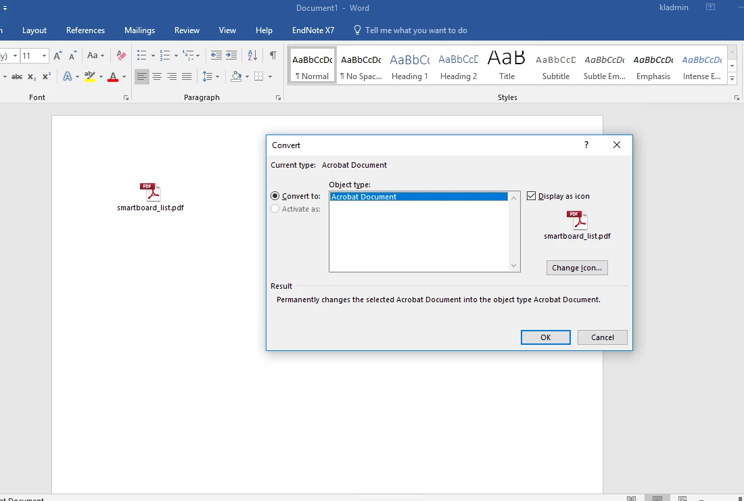Open ribbon display options icon
Screen dimensions: 744x501
tap(710, 7)
